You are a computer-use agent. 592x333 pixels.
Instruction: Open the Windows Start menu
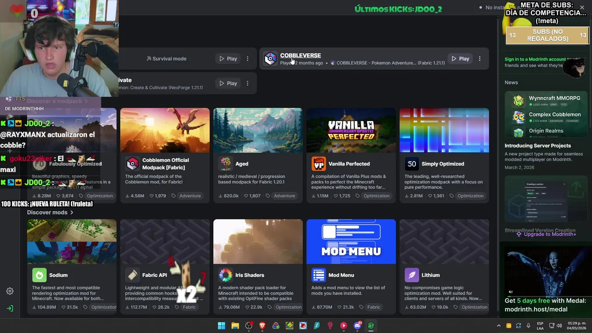click(222, 326)
